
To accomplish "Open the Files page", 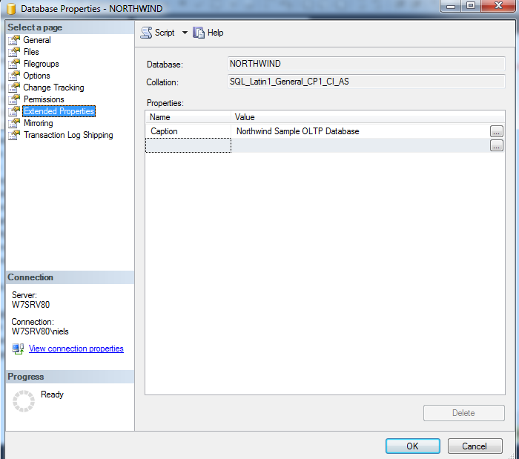I will click(x=31, y=52).
